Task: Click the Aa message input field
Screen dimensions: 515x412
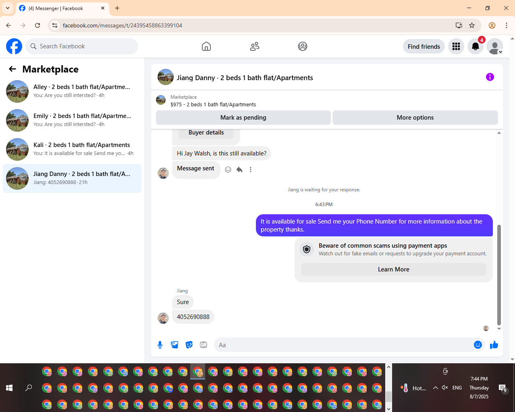Action: [345, 345]
